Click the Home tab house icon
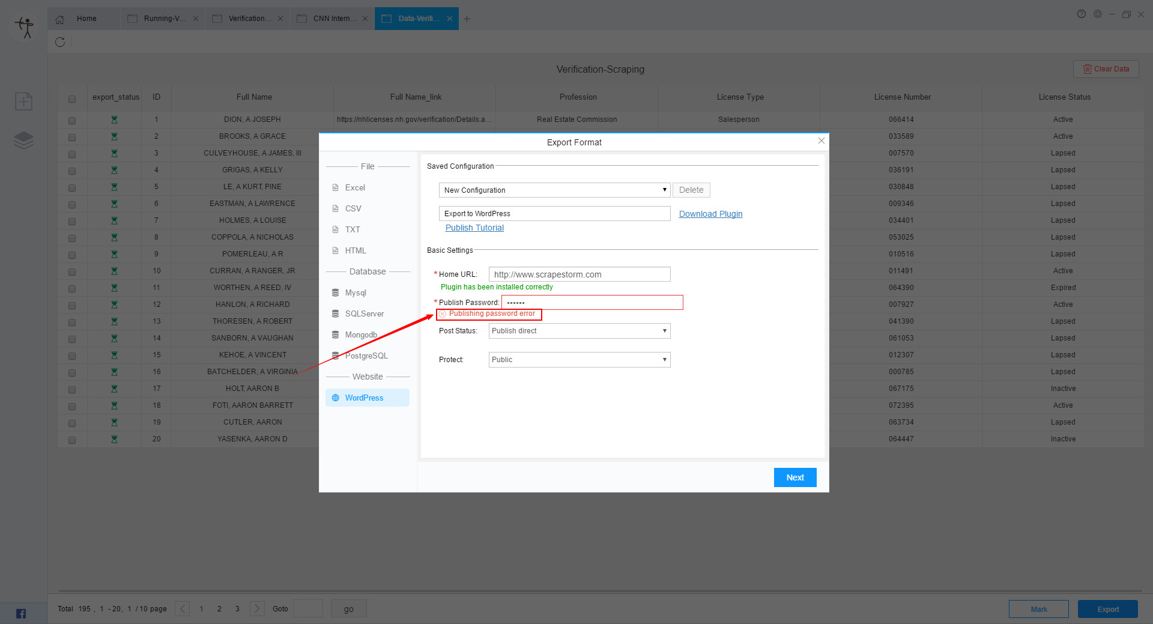1153x624 pixels. pos(60,19)
